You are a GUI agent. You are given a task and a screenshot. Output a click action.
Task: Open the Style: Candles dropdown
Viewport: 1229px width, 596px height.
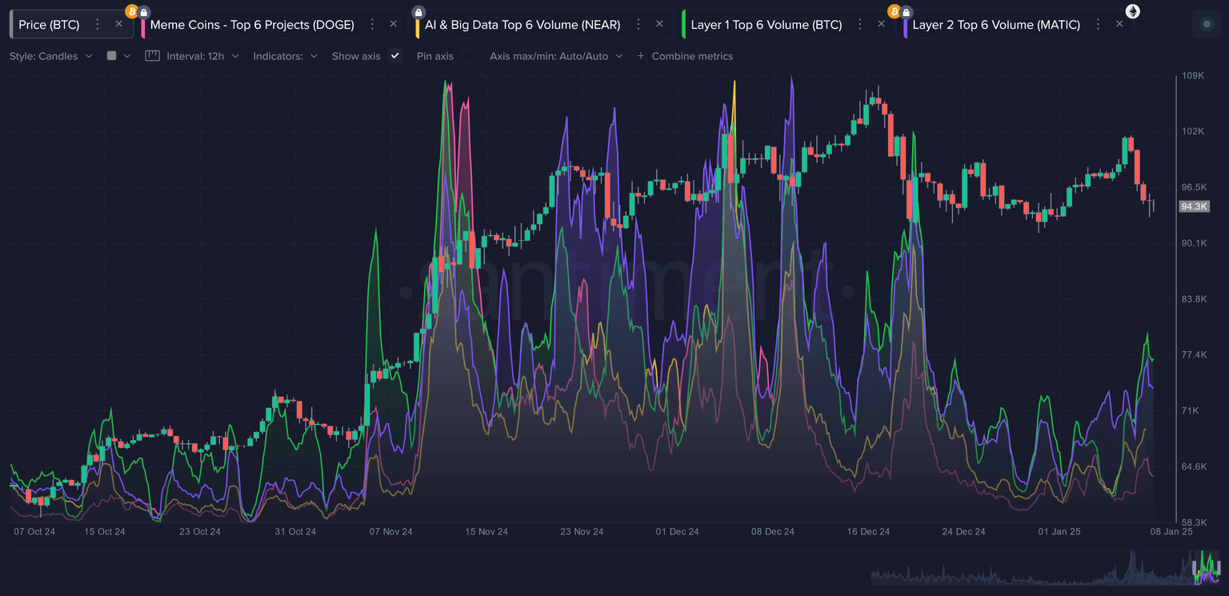(51, 56)
